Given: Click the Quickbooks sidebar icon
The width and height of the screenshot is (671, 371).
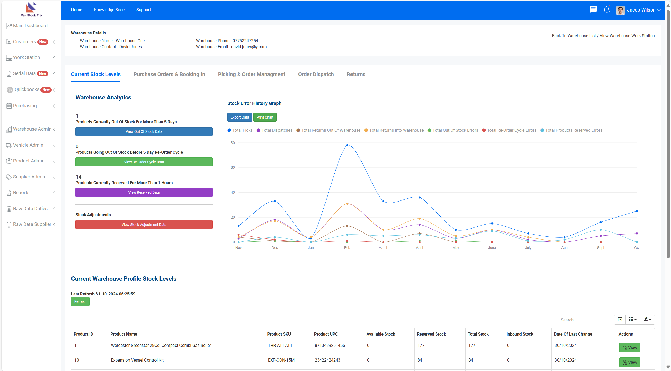Looking at the screenshot, I should (10, 90).
